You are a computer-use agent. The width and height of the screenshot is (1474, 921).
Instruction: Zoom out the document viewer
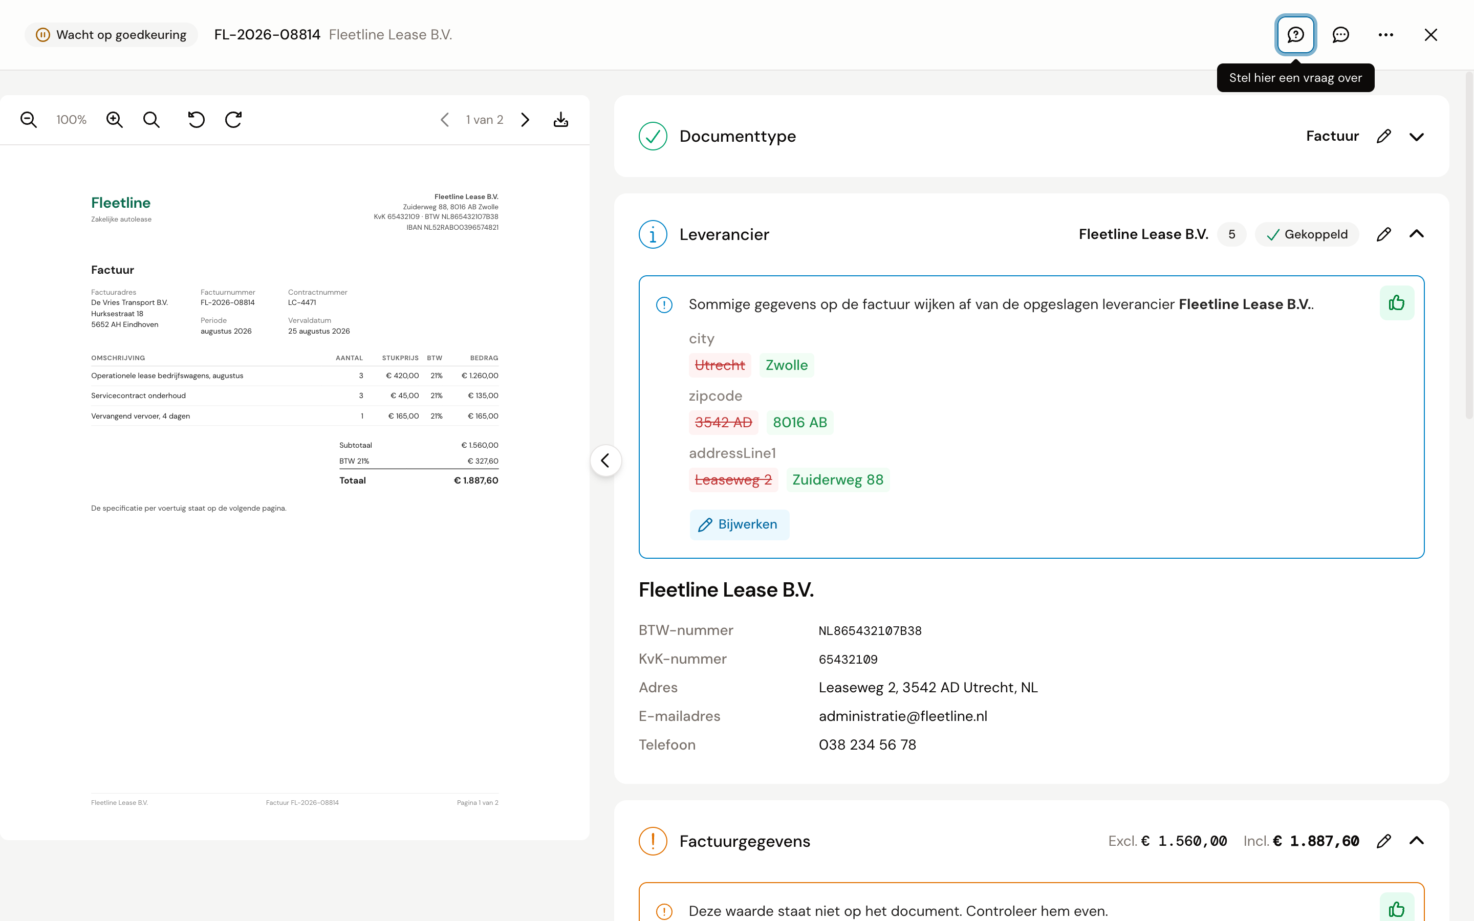tap(29, 120)
